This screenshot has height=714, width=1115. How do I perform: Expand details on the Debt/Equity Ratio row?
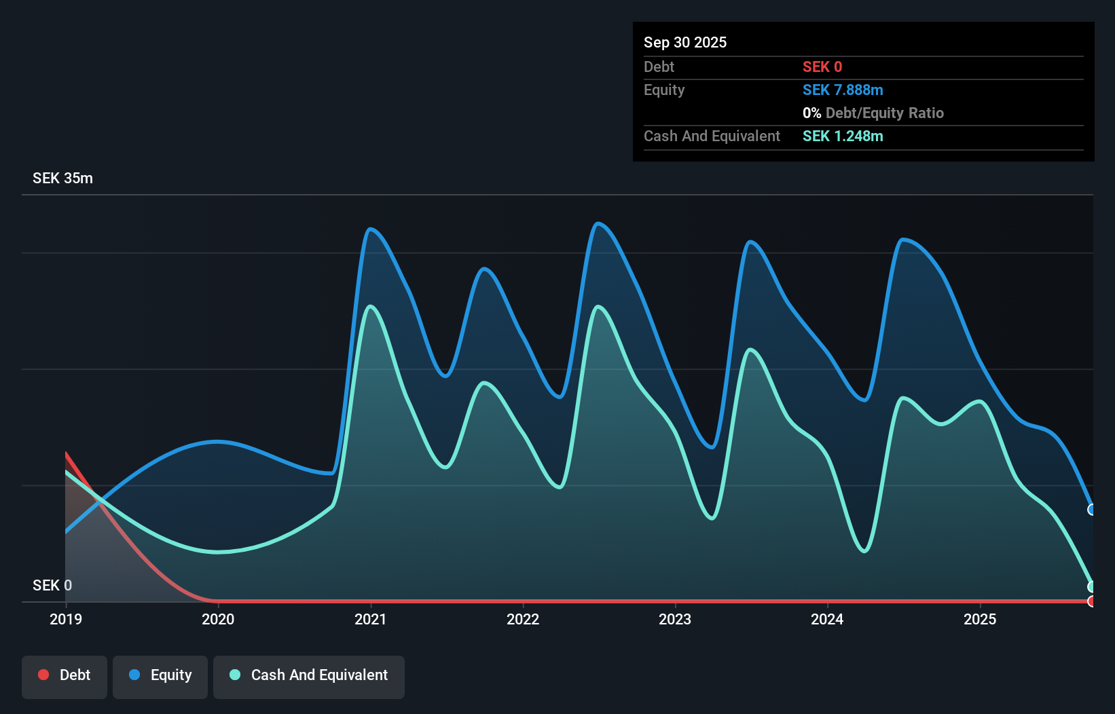[873, 113]
